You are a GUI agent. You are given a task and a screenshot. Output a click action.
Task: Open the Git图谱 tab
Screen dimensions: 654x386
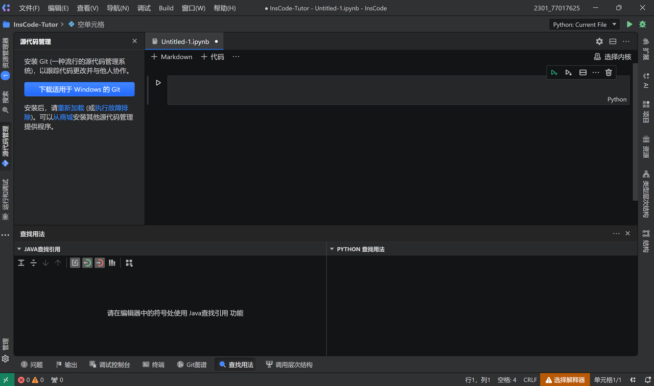click(192, 365)
